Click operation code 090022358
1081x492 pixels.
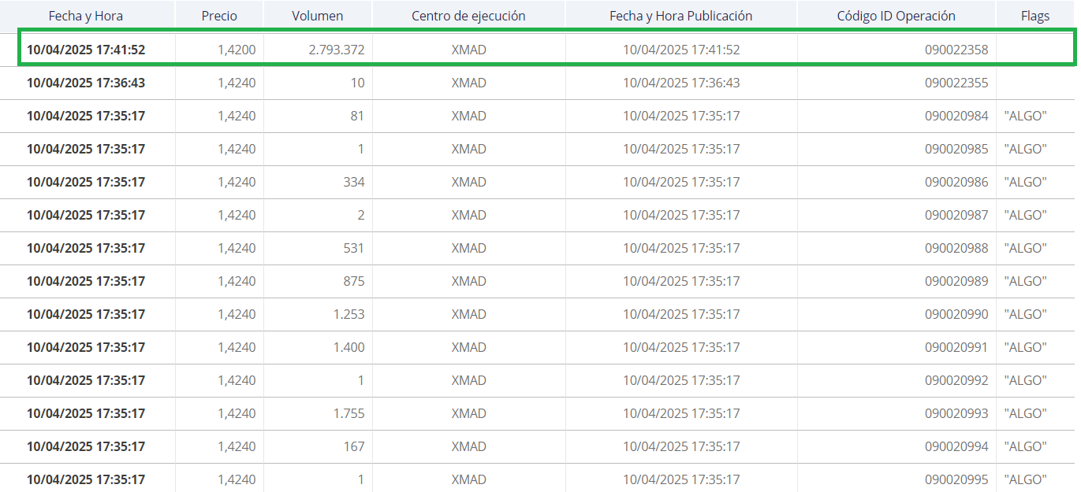(x=956, y=50)
